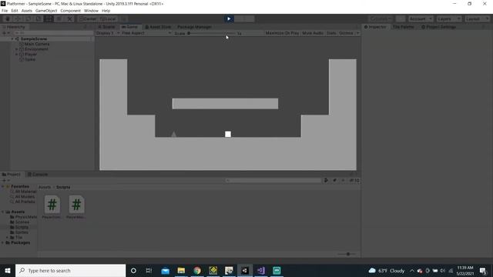This screenshot has width=493, height=277.
Task: Switch to the Console tab
Action: 38,175
